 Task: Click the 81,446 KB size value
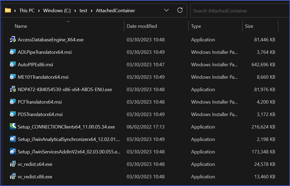[x=265, y=40]
